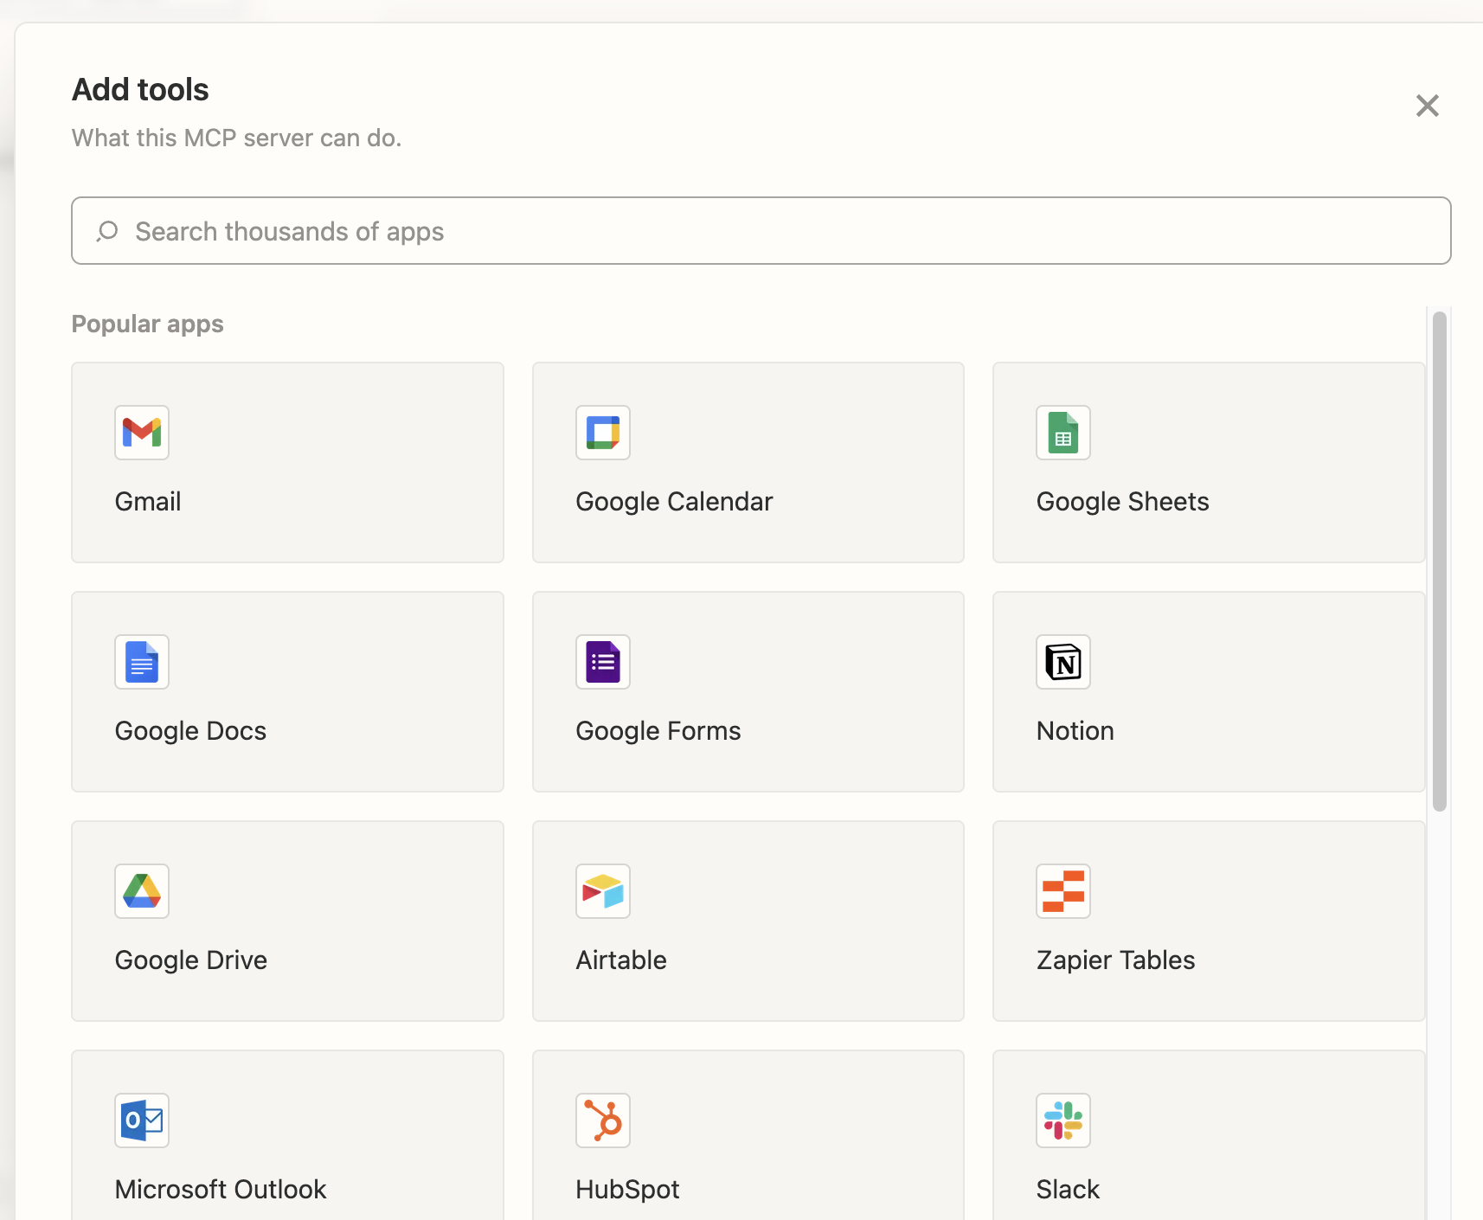Viewport: 1483px width, 1220px height.
Task: Click the HubSpot sprocket icon
Action: (603, 1120)
